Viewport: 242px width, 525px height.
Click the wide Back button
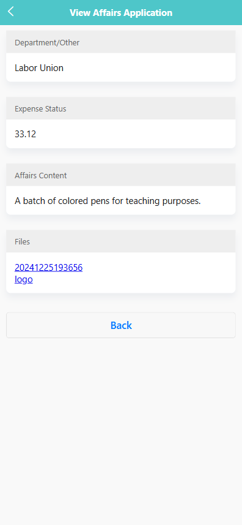pos(121,325)
